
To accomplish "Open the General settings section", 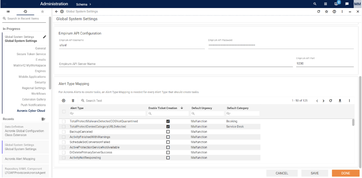I will [40, 48].
